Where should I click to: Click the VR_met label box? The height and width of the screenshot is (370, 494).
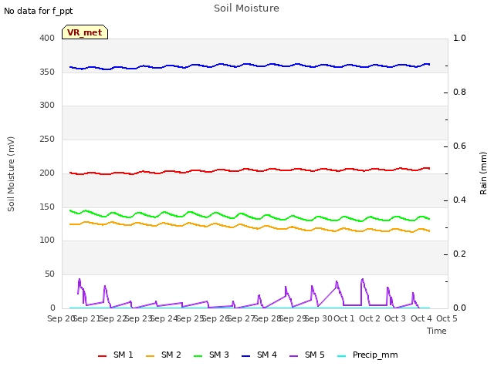tap(85, 32)
